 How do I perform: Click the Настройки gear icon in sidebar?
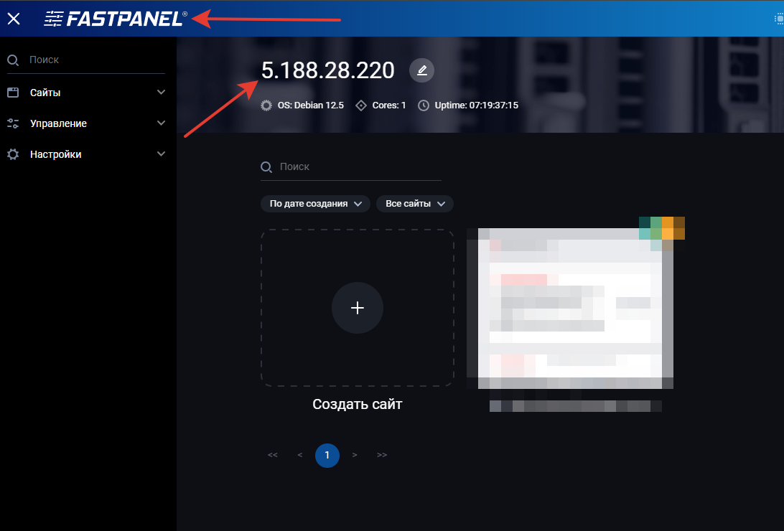pos(13,154)
